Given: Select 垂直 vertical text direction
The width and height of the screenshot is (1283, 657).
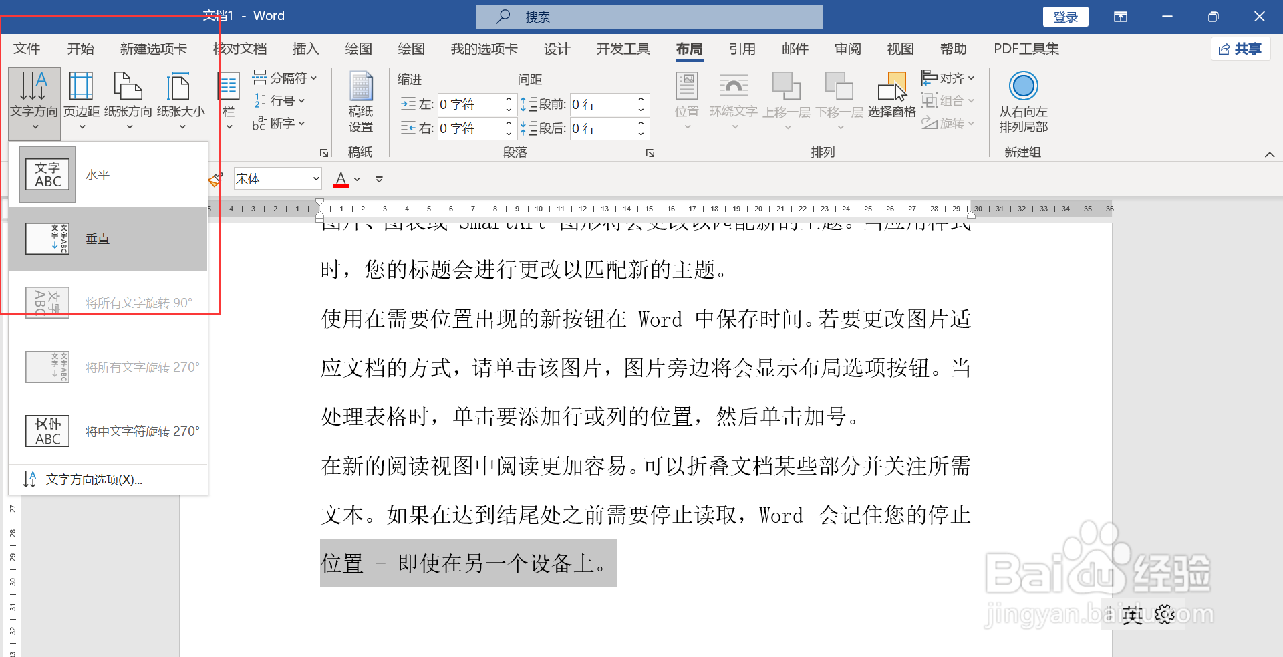Looking at the screenshot, I should [108, 239].
